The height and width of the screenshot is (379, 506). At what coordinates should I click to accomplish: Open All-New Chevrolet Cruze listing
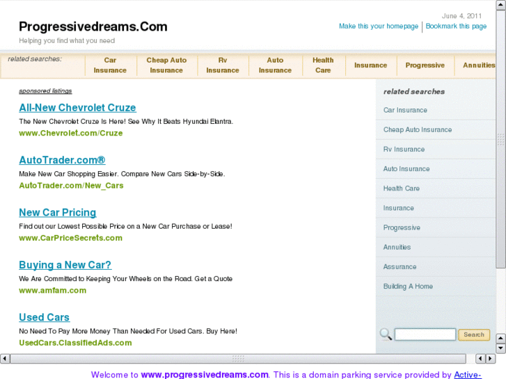pyautogui.click(x=77, y=107)
